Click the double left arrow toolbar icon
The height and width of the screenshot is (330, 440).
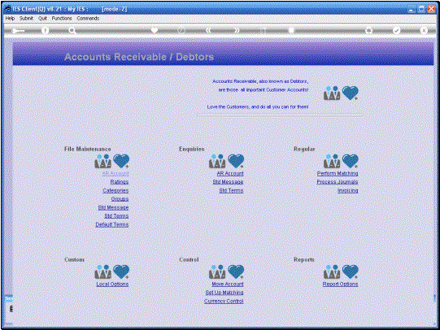pos(208,30)
